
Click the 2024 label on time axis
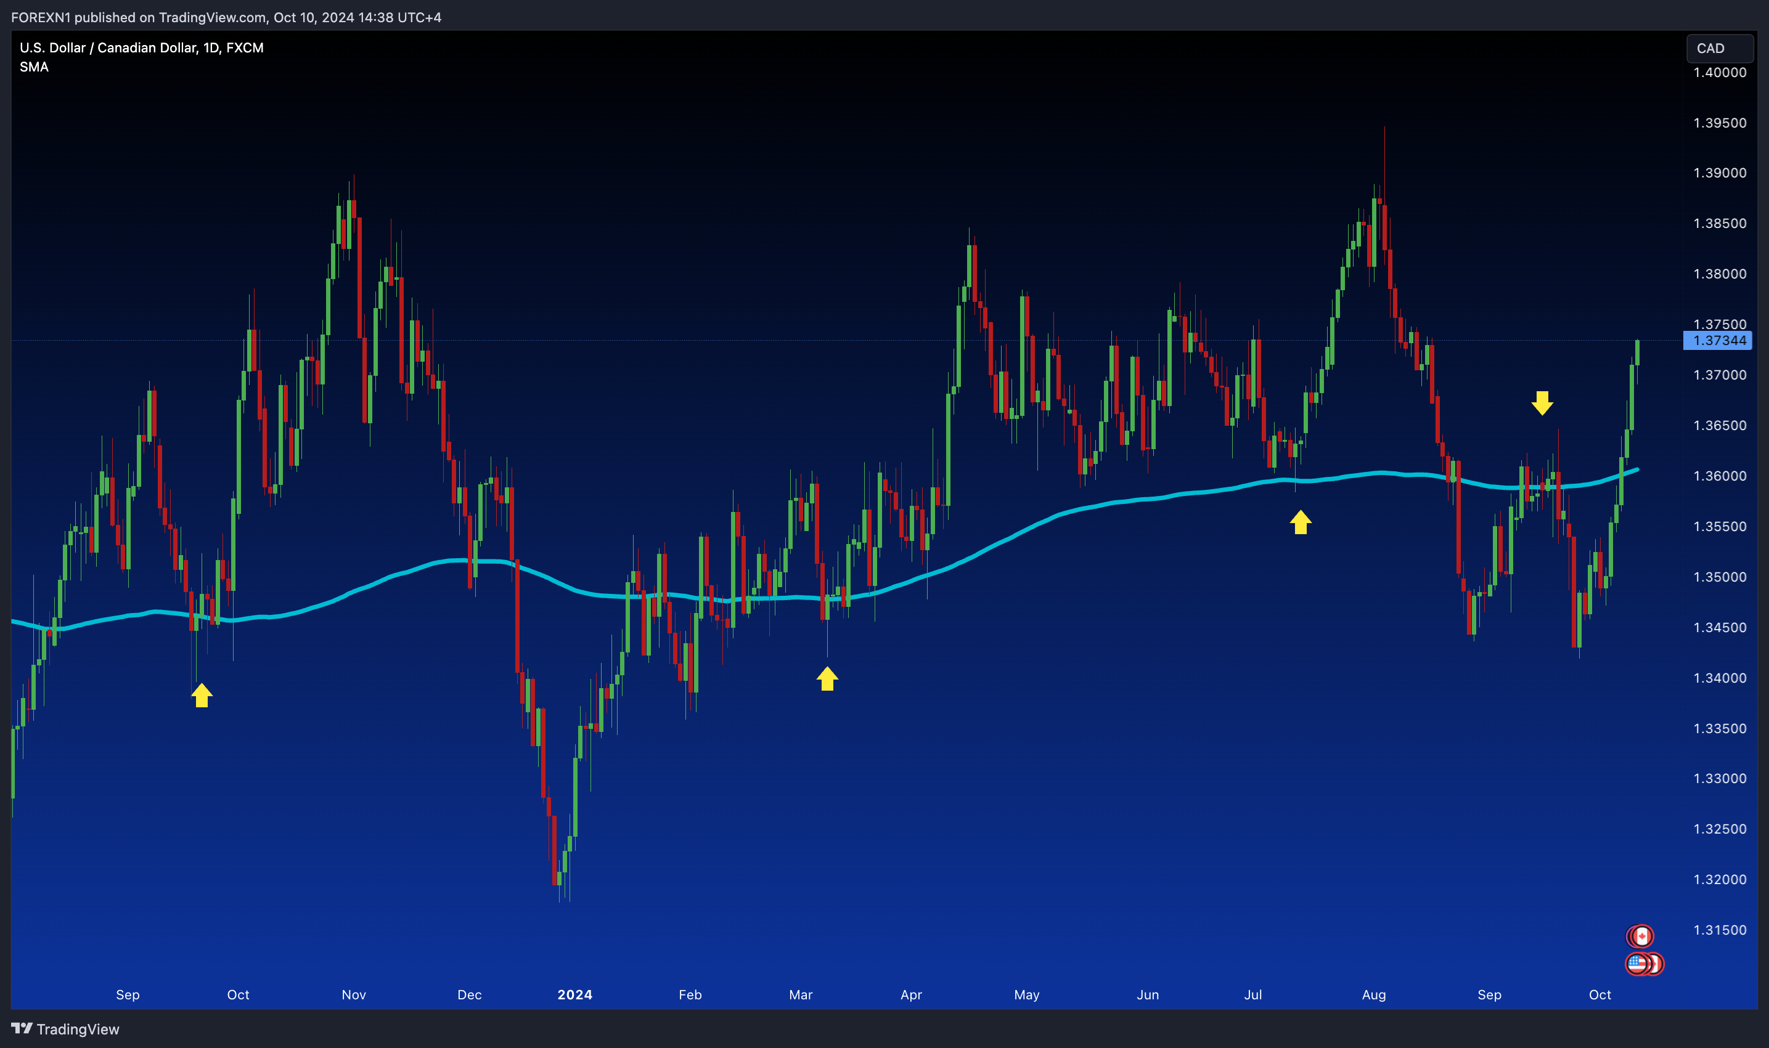[574, 994]
